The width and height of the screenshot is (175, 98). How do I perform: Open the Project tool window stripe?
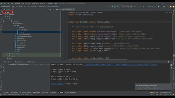(1, 12)
